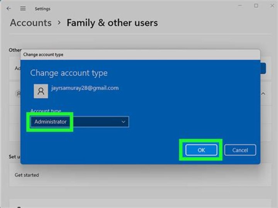Screen dimensions: 278x208
Task: Confirm the change with the OK button
Action: pos(201,150)
